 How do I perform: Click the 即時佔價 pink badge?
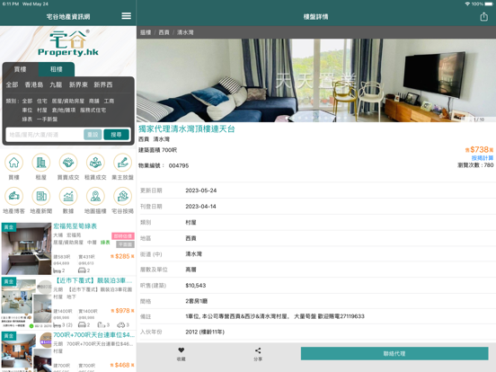click(x=123, y=236)
